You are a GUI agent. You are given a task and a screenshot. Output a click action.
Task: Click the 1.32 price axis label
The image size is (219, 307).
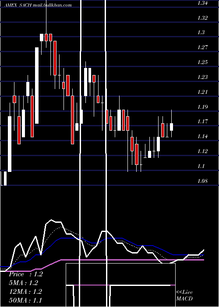coord(202,18)
